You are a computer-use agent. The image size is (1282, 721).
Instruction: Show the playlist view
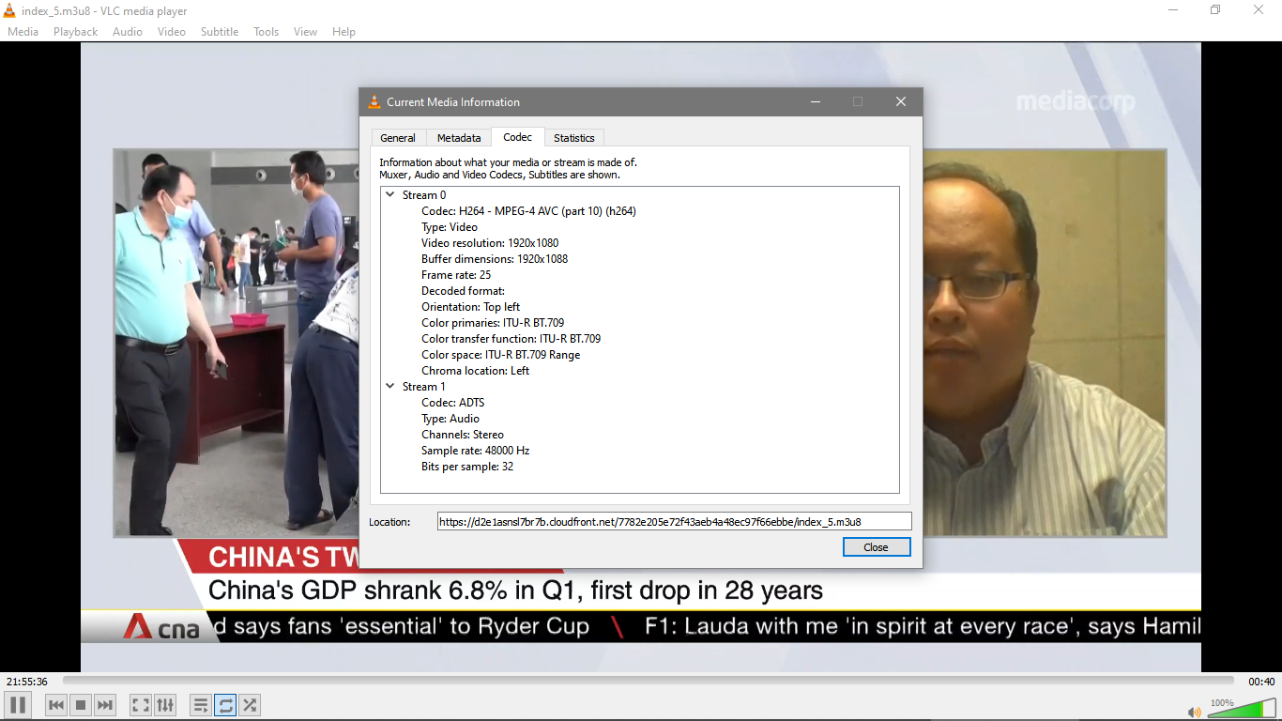(200, 704)
